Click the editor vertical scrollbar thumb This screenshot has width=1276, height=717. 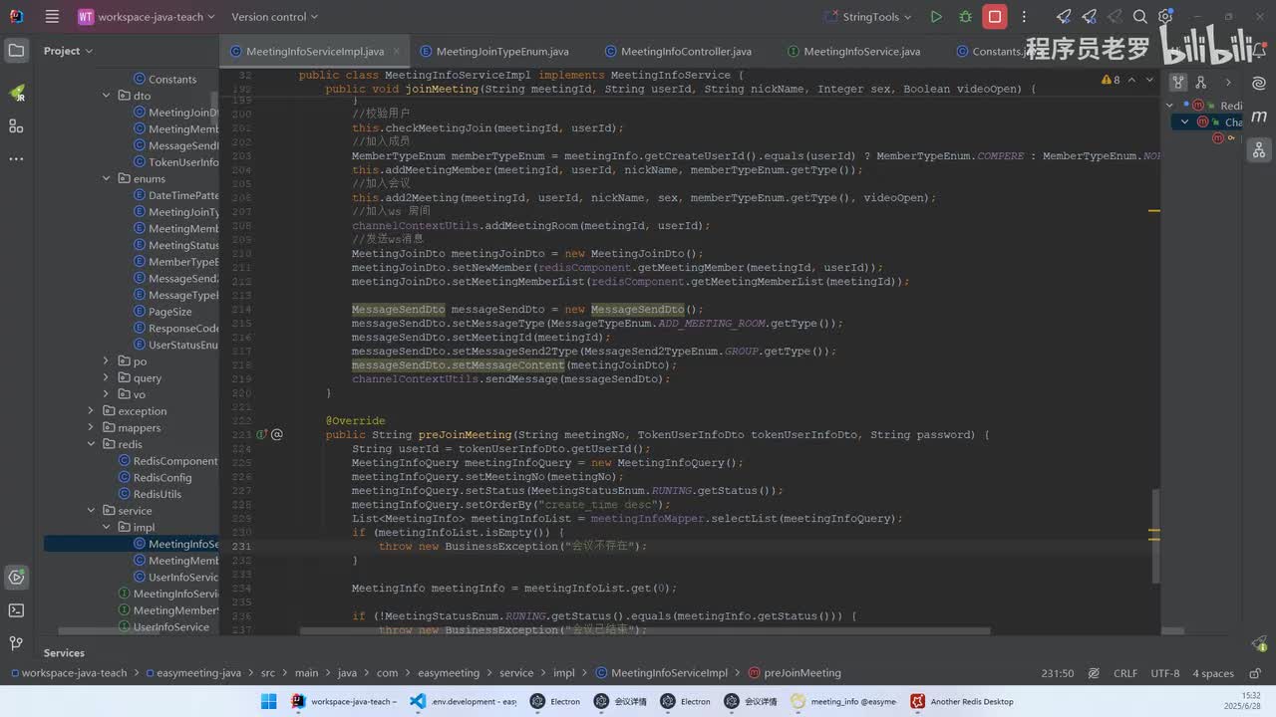pos(1156,536)
